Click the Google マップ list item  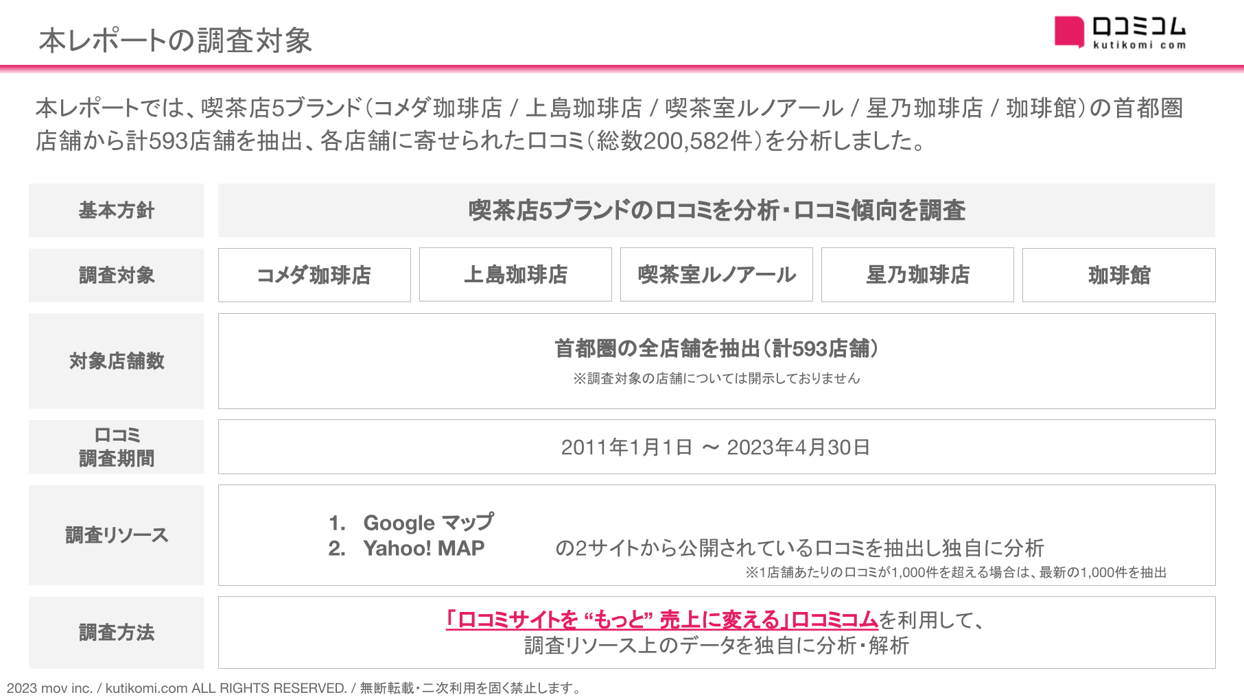click(411, 522)
